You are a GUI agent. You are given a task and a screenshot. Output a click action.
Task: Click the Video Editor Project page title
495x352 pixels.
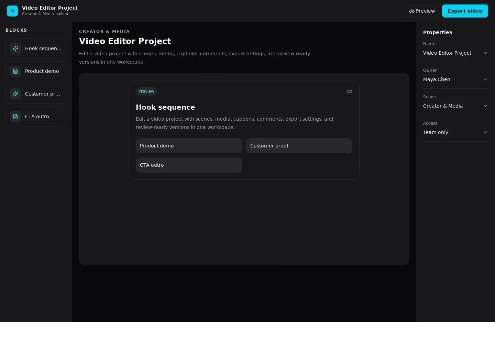pyautogui.click(x=125, y=41)
